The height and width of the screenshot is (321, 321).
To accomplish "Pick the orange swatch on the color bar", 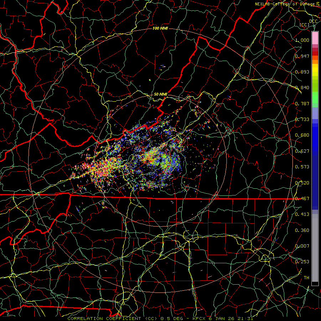I will coord(315,62).
